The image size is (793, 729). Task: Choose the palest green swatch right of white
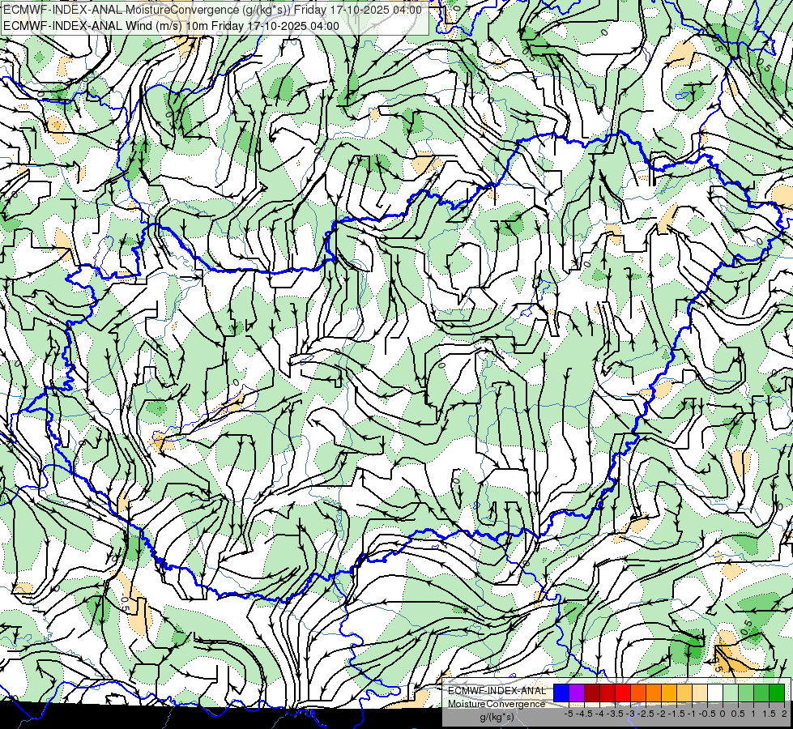pyautogui.click(x=730, y=693)
